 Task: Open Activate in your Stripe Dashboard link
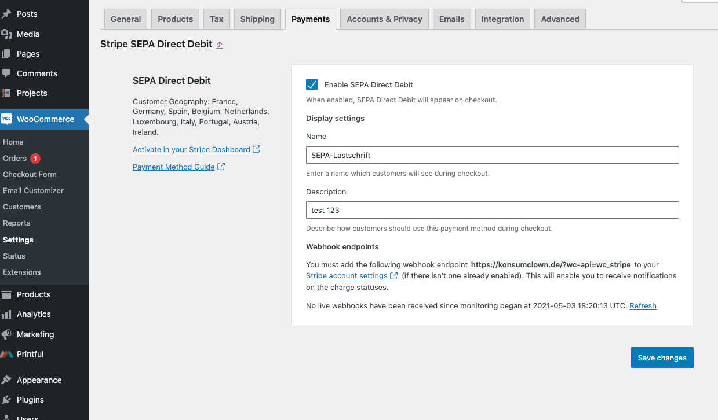tap(191, 149)
